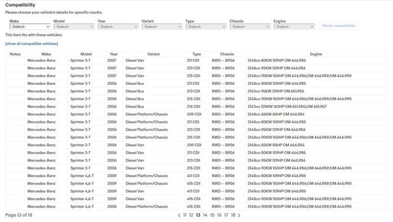
Task: Click 'This item fits with these vehicles' text
Action: point(34,35)
